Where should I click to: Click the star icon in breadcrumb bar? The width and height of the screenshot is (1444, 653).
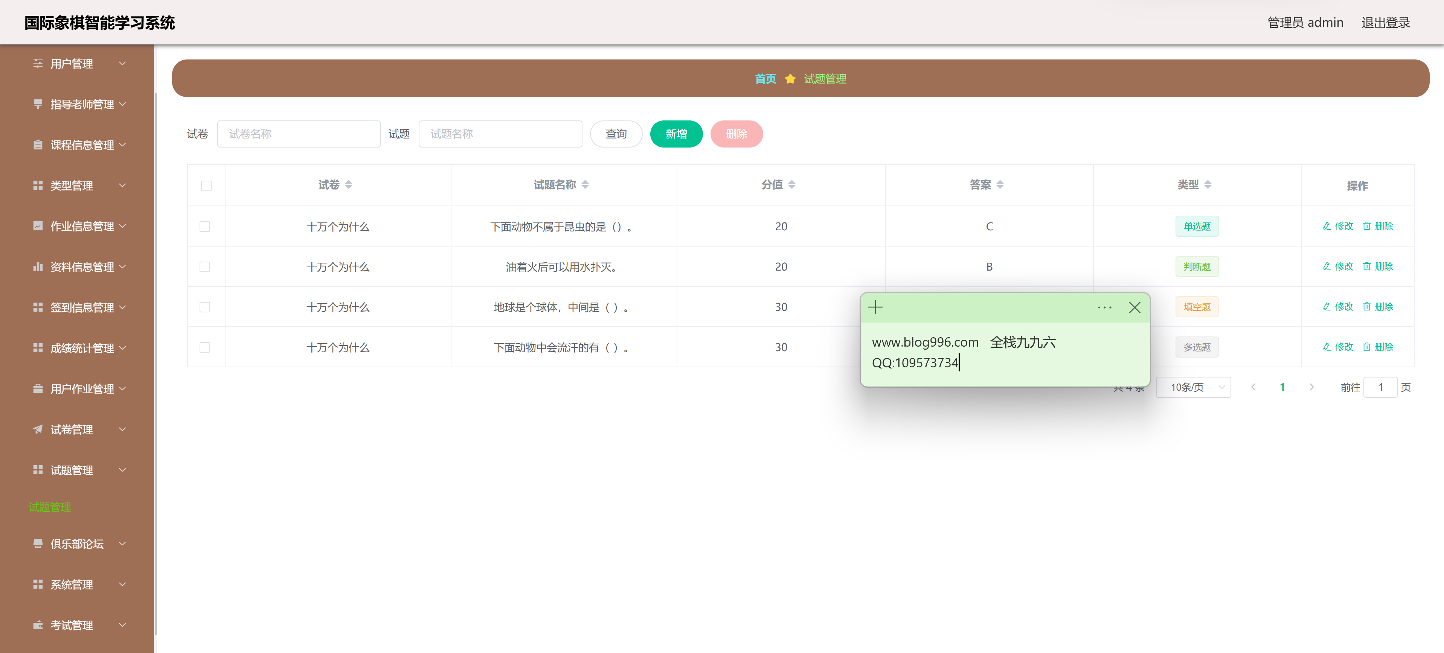(790, 79)
